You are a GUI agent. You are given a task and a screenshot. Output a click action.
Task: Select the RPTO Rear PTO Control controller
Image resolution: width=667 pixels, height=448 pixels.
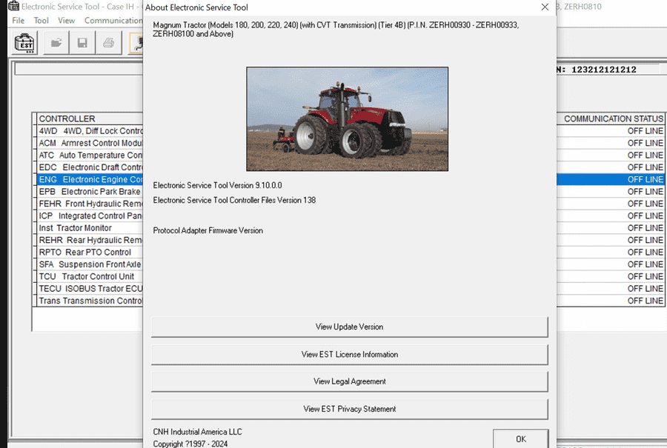pyautogui.click(x=89, y=252)
